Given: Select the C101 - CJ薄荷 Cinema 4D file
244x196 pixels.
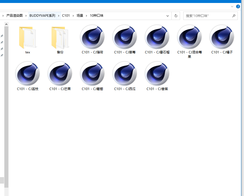Looking at the screenshot, I should tap(92, 37).
